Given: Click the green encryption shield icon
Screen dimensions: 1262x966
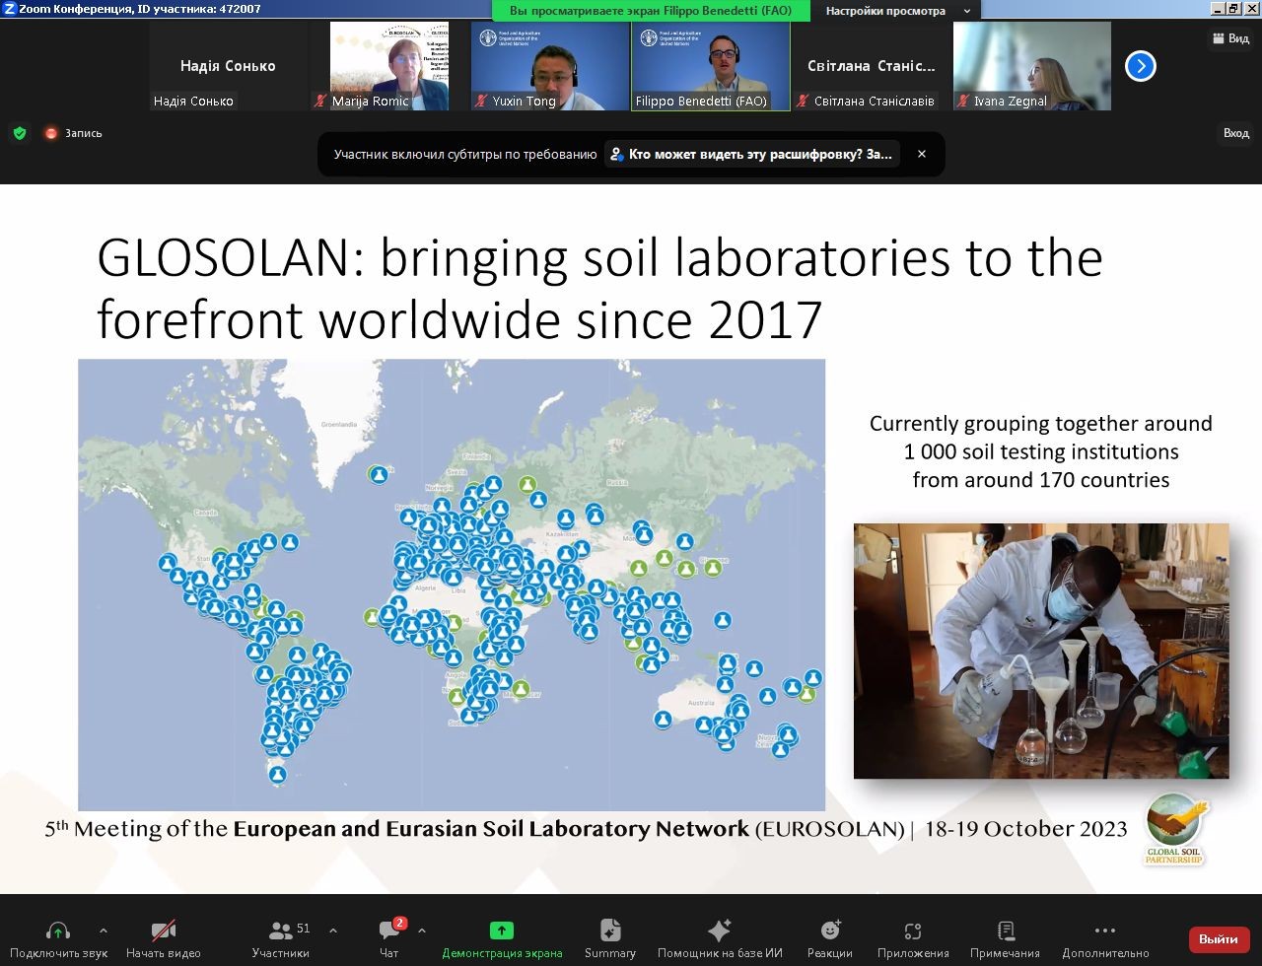Looking at the screenshot, I should click(x=20, y=133).
